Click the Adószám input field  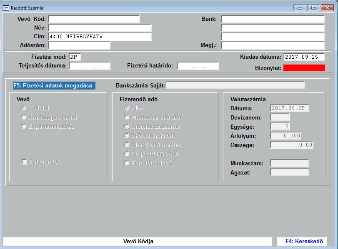(x=79, y=45)
